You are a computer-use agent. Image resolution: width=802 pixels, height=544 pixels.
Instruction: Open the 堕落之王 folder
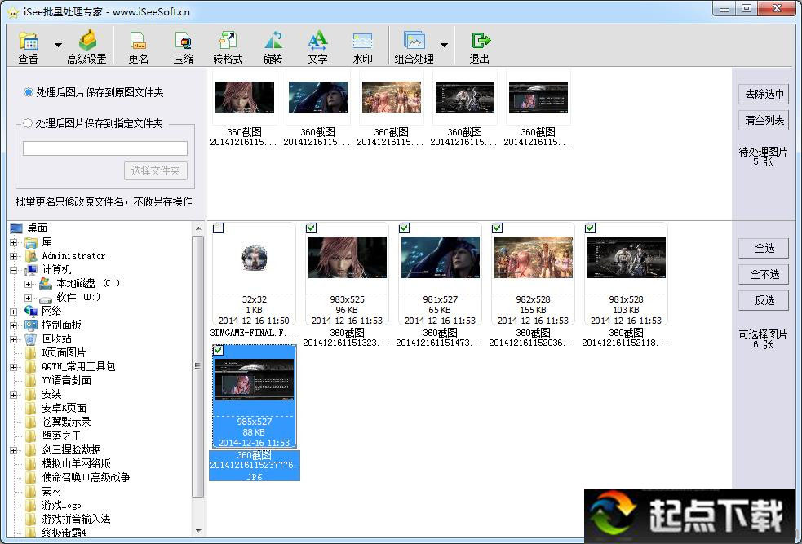61,436
